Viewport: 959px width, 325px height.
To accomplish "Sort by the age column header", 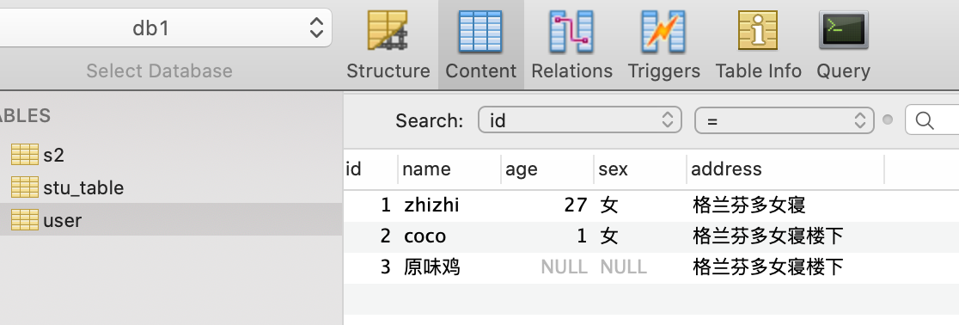I will click(x=547, y=169).
